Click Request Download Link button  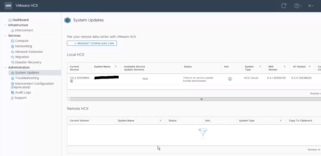point(92,43)
